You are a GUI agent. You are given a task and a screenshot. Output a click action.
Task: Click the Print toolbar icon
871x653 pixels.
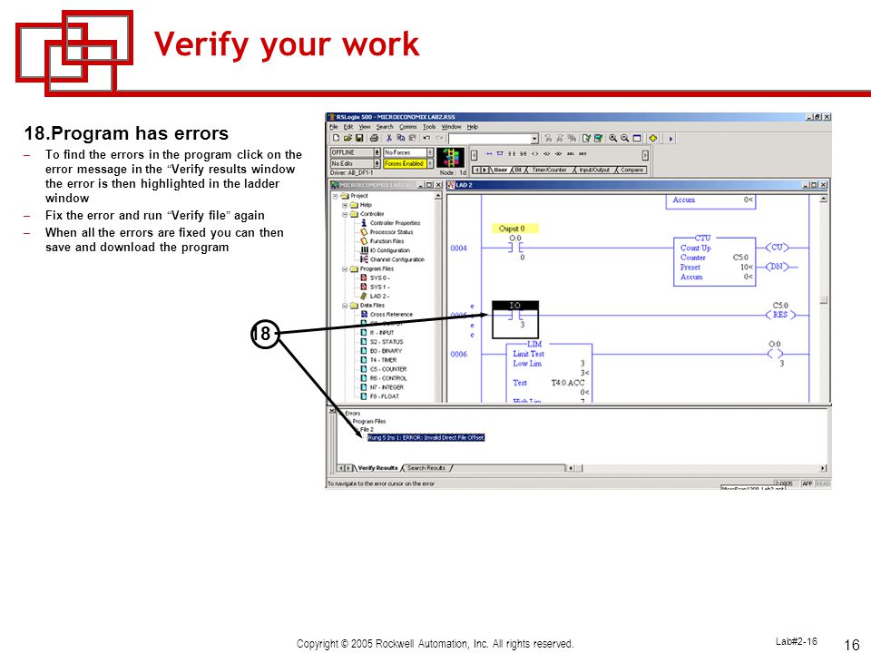coord(375,138)
